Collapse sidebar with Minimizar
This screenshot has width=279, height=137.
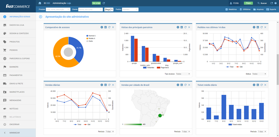18,133
